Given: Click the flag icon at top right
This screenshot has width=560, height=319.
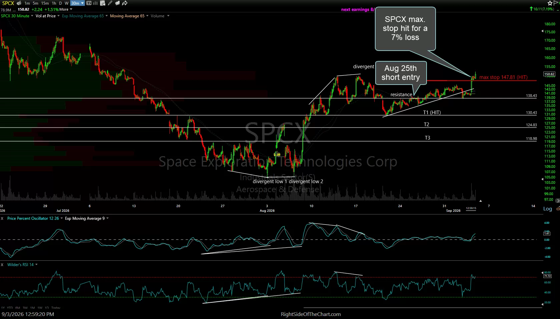Looking at the screenshot, I should point(556,3).
